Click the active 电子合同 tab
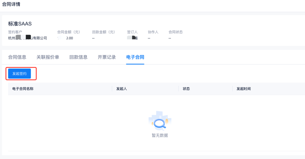Screen dimensions: 305x159 pyautogui.click(x=135, y=57)
